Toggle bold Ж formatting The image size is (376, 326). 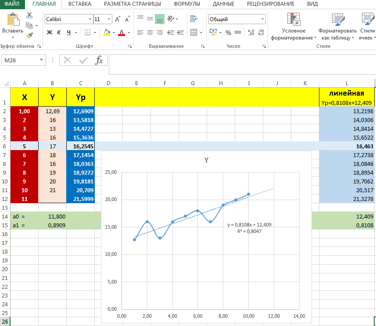point(50,32)
